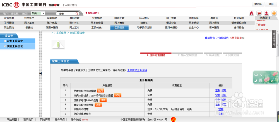This screenshot has width=279, height=122.
Task: Open the 自动演示 link
Action: tap(222, 38)
